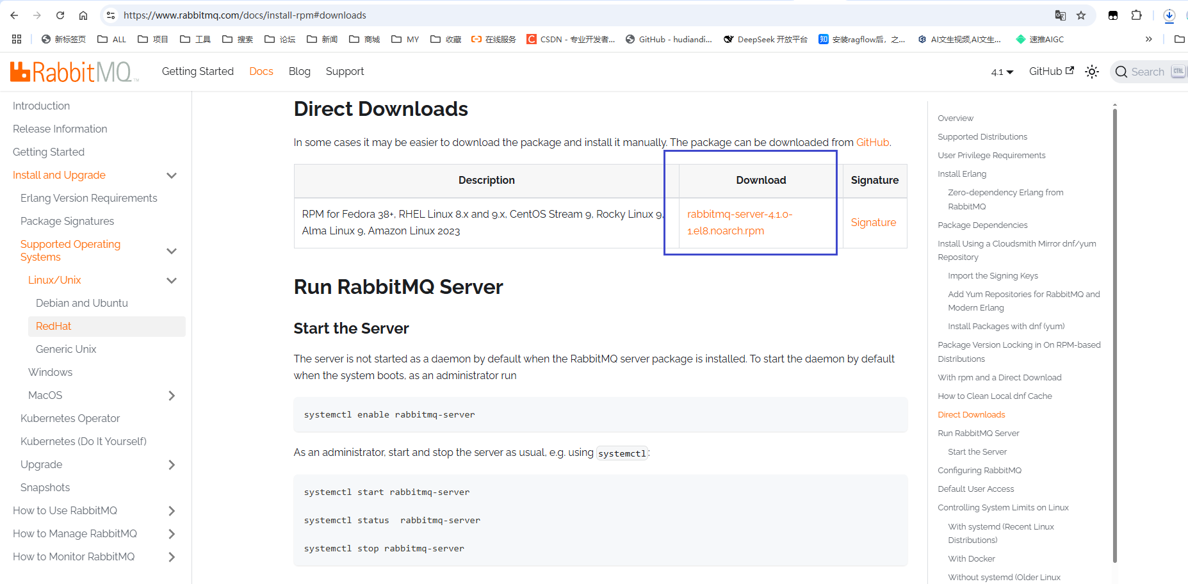Click the browser address bar URL
This screenshot has height=584, width=1188.
245,15
